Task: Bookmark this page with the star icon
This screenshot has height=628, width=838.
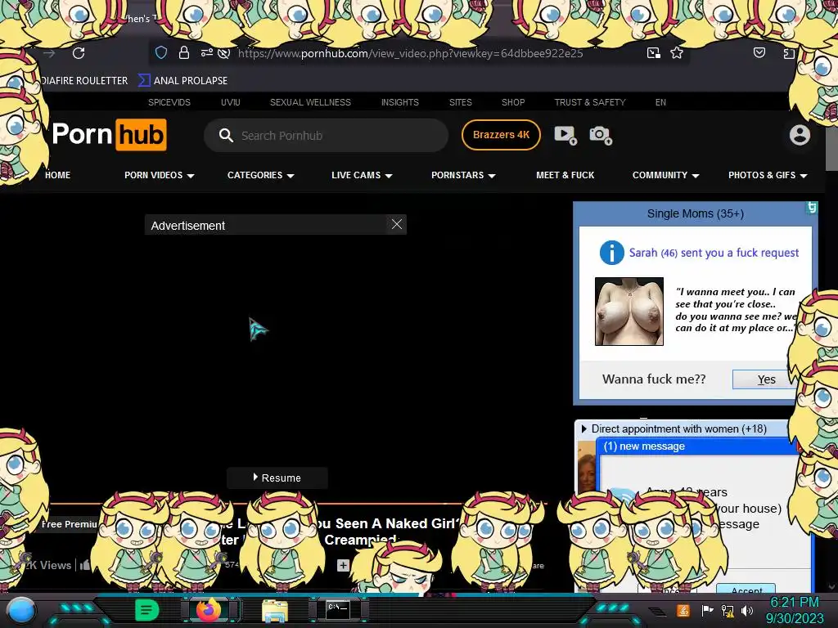Action: tap(677, 52)
